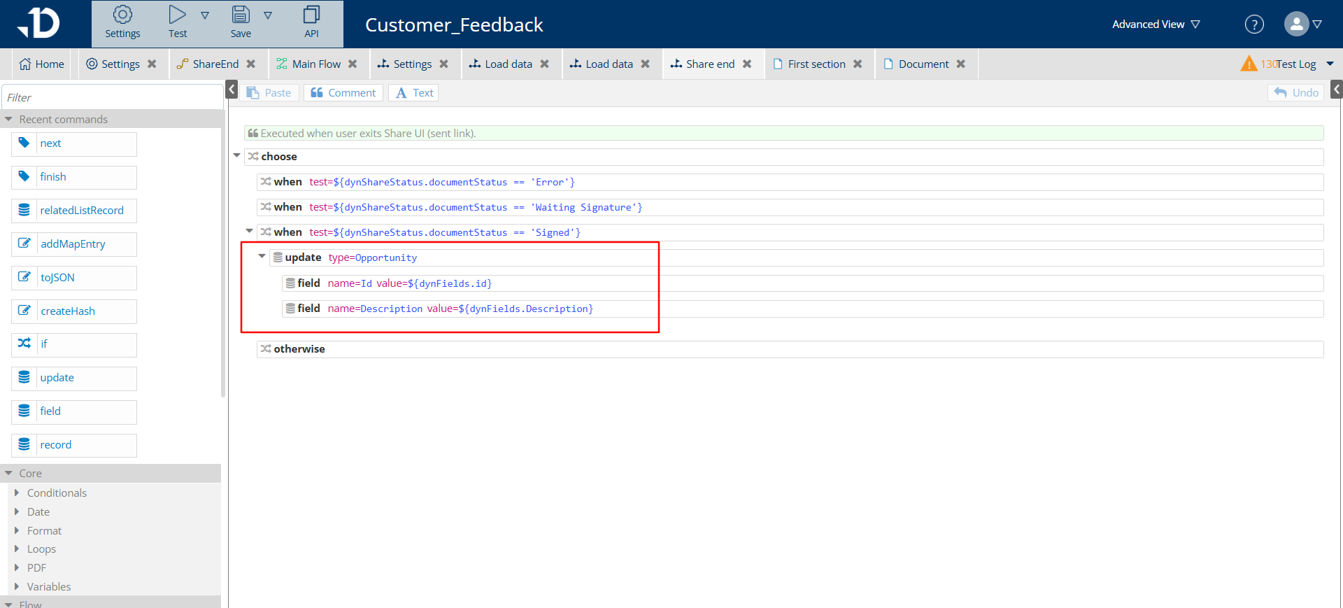Image resolution: width=1343 pixels, height=608 pixels.
Task: Click the Text button
Action: point(413,92)
